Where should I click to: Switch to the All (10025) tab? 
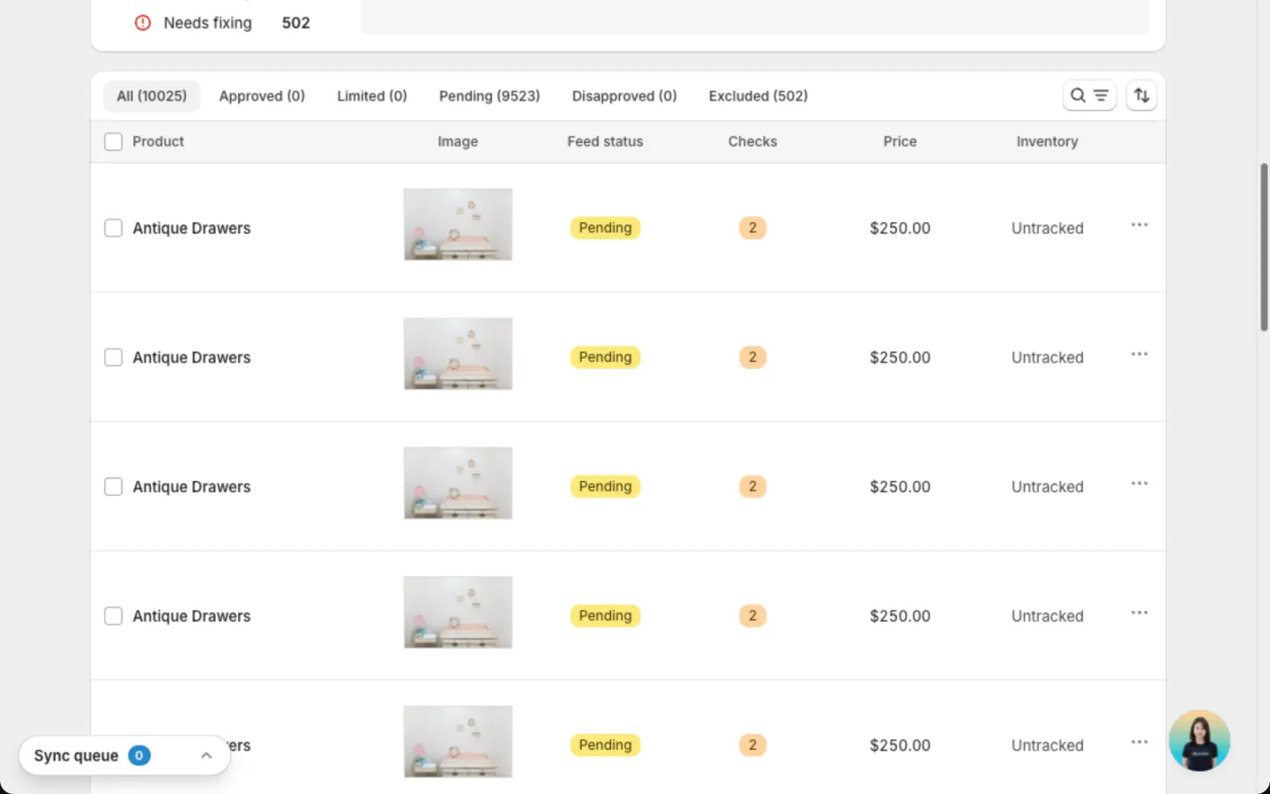(x=152, y=96)
